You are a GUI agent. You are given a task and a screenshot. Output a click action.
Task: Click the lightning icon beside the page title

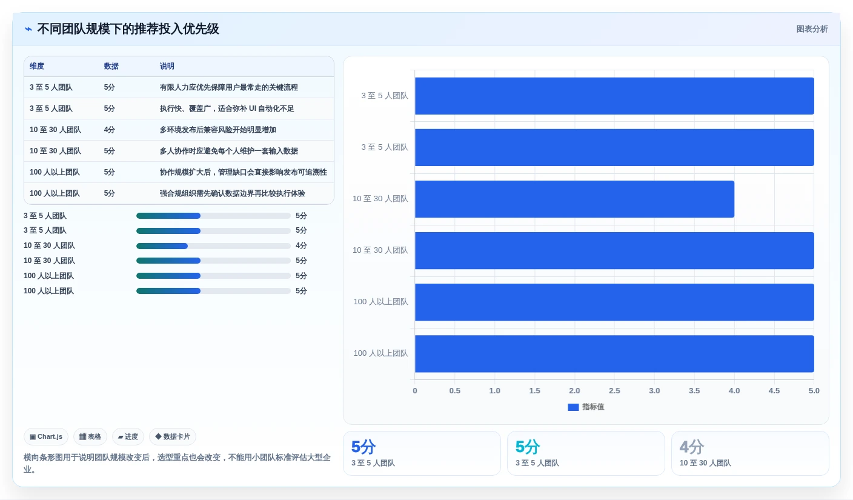[28, 29]
